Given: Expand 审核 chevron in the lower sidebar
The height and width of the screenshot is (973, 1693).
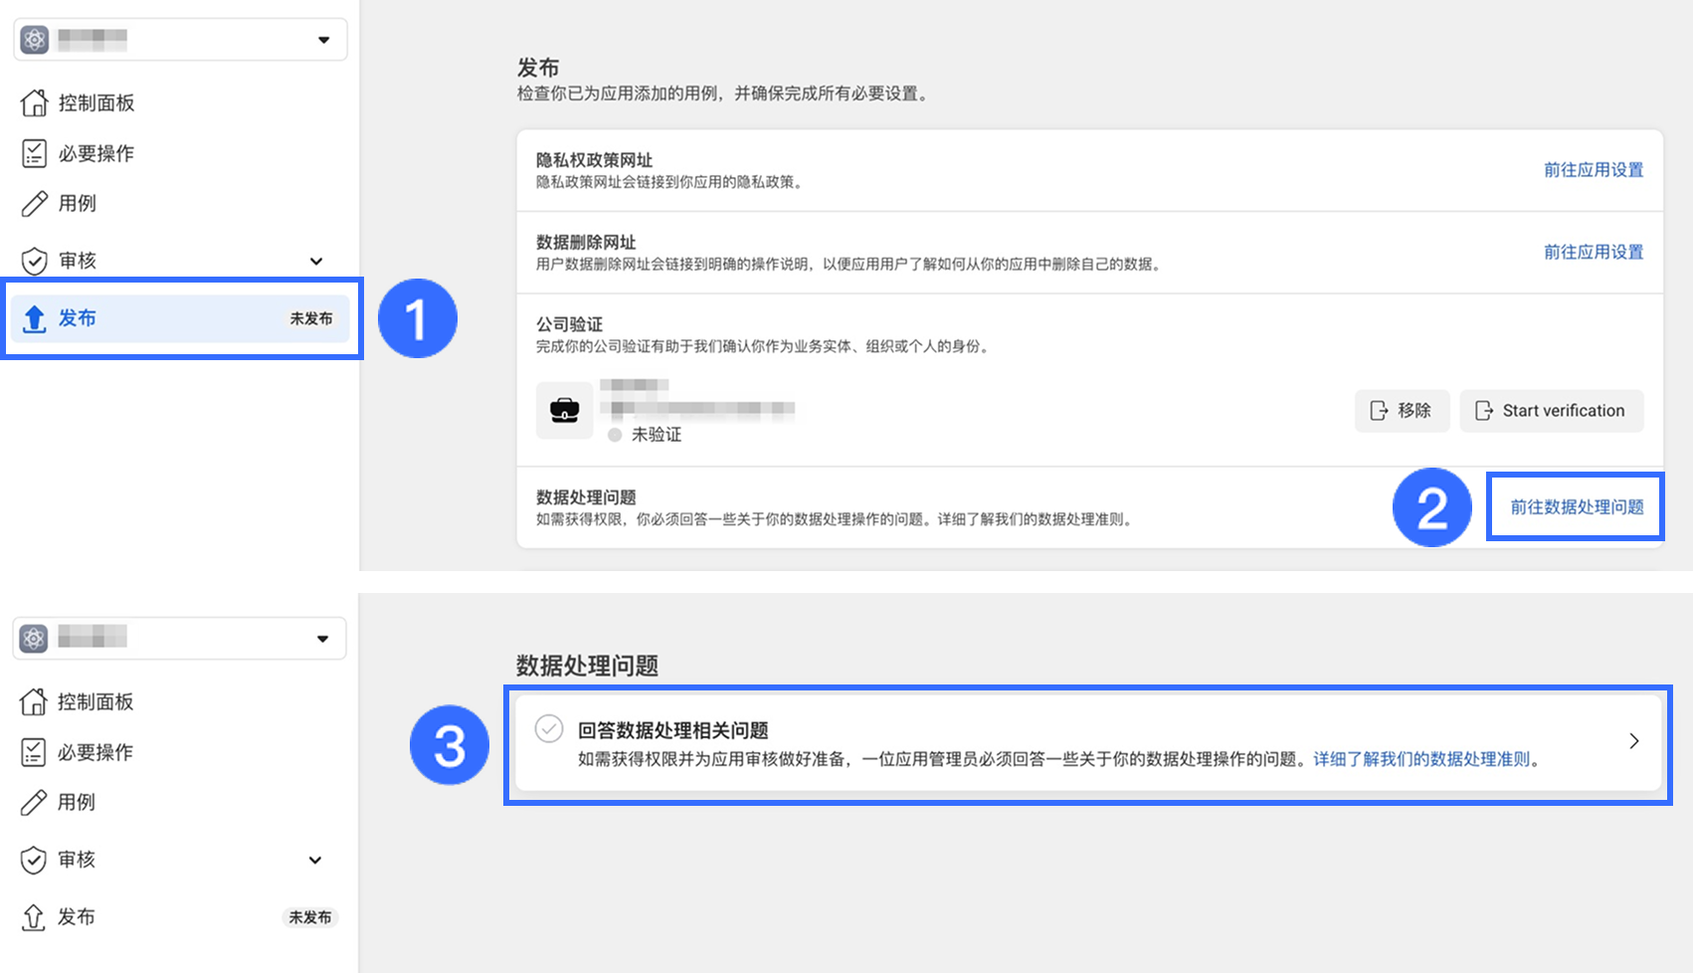Looking at the screenshot, I should [315, 860].
